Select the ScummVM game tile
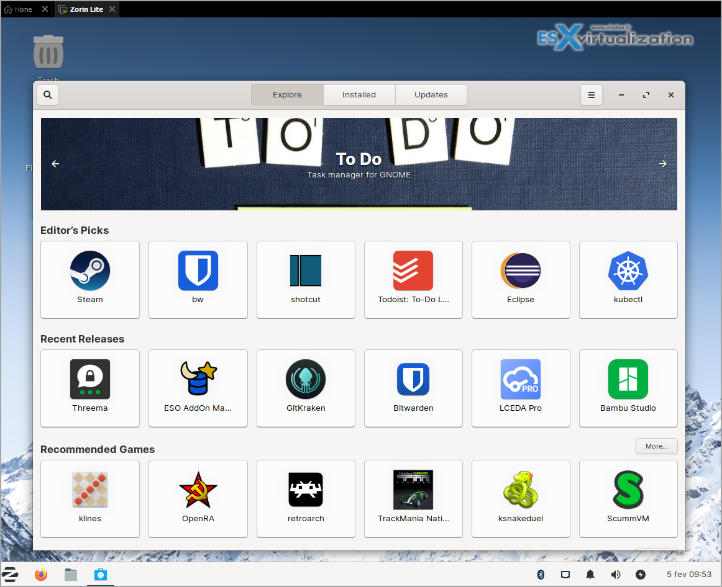Viewport: 722px width, 587px height. click(628, 499)
